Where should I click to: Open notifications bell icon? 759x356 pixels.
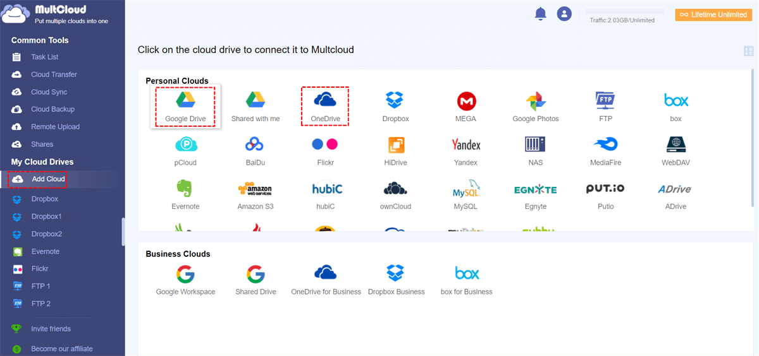coord(540,14)
